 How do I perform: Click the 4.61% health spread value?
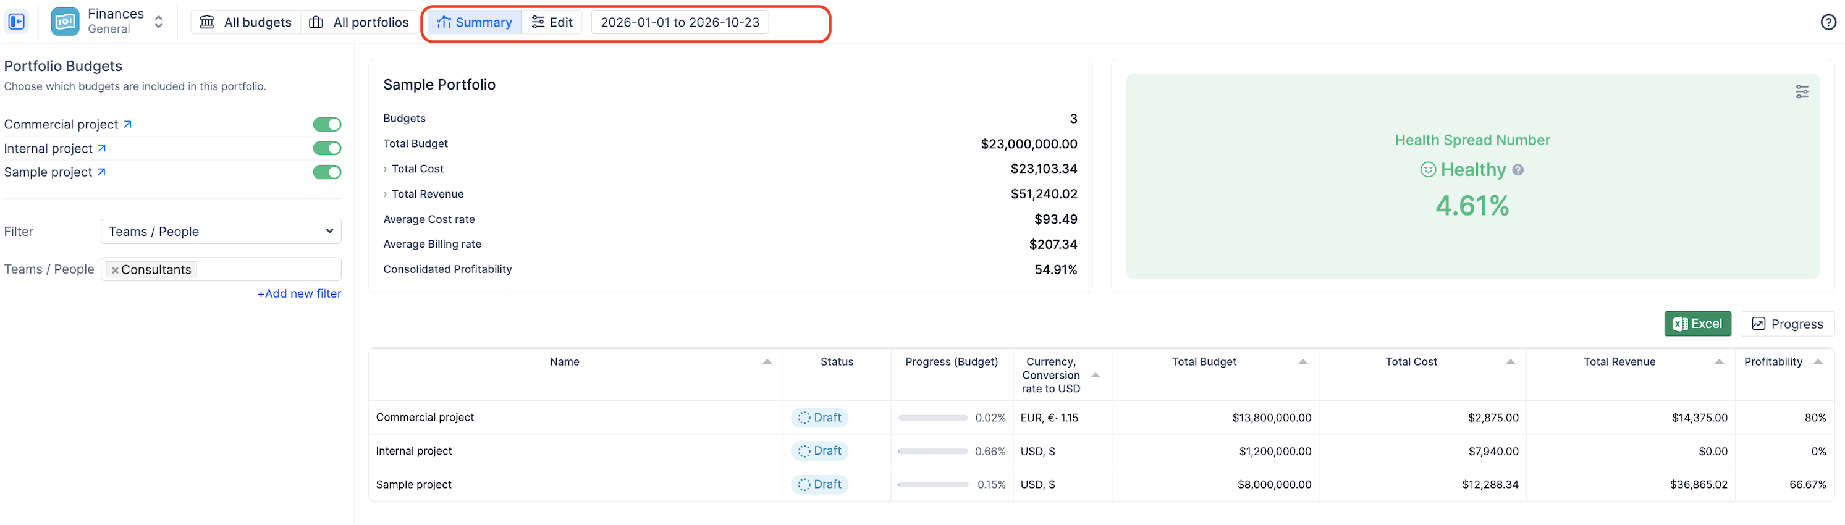tap(1472, 206)
